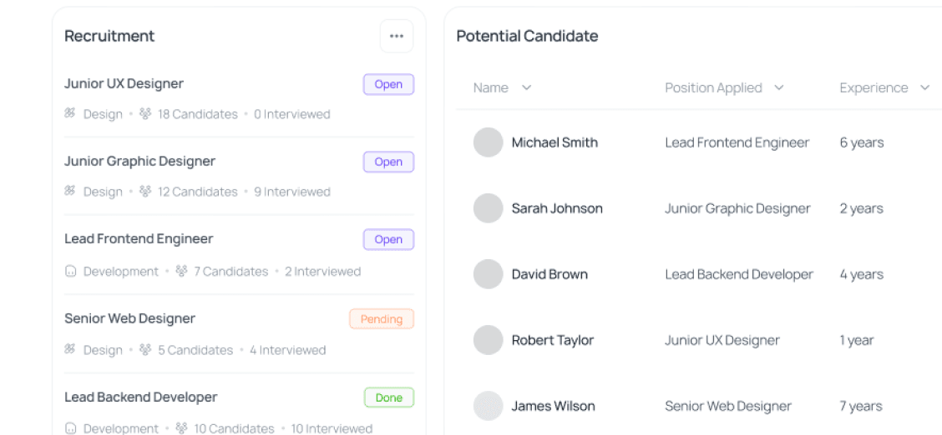Open the Lead Frontend Engineer job listing
Screen dimensions: 942x435
click(139, 238)
